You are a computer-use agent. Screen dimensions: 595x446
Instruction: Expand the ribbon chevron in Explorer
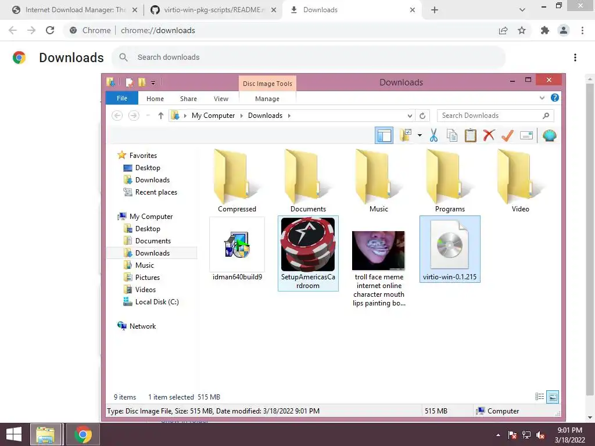[542, 98]
